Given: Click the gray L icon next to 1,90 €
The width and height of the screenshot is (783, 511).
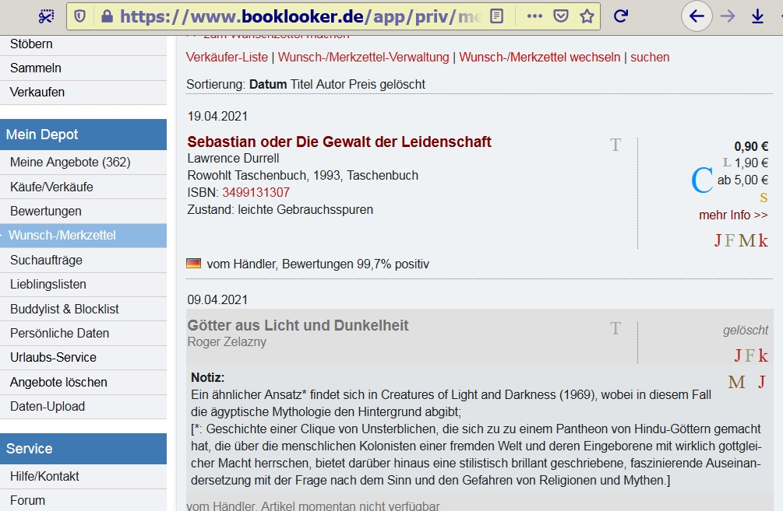Looking at the screenshot, I should [727, 163].
